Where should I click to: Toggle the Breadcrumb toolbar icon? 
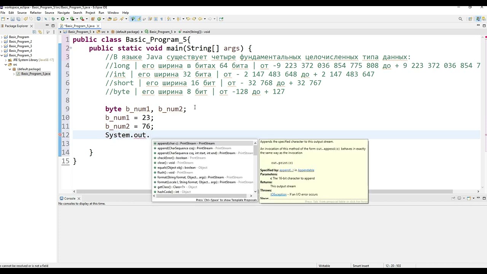tap(132, 19)
